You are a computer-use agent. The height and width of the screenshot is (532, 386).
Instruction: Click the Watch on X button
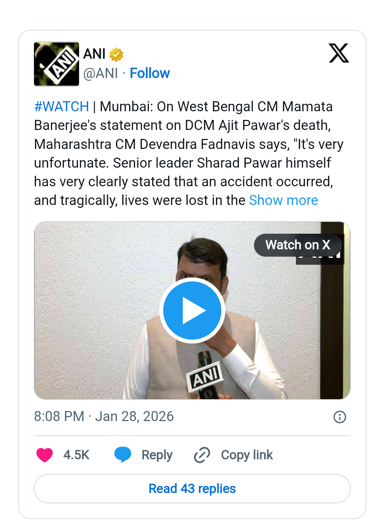pyautogui.click(x=298, y=245)
